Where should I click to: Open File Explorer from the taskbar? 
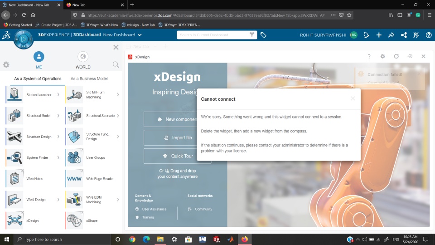coord(160,239)
